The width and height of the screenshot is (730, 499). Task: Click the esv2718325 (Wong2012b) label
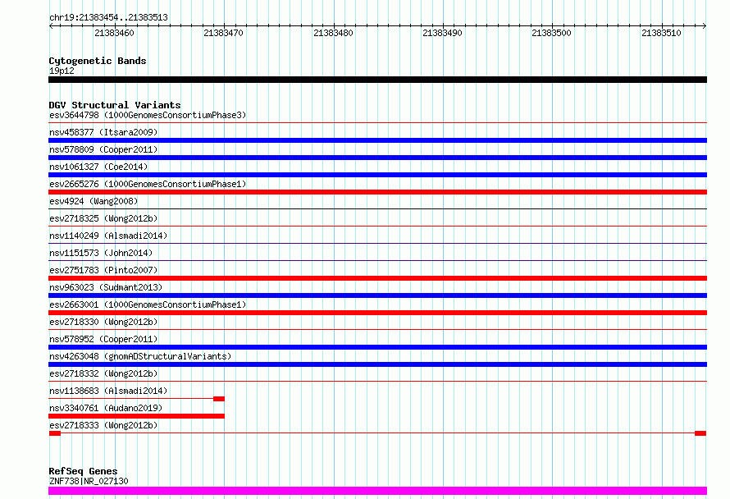click(103, 218)
